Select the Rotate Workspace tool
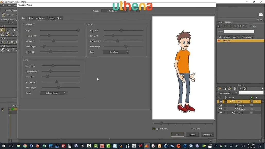The width and height of the screenshot is (265, 149). click(13, 50)
